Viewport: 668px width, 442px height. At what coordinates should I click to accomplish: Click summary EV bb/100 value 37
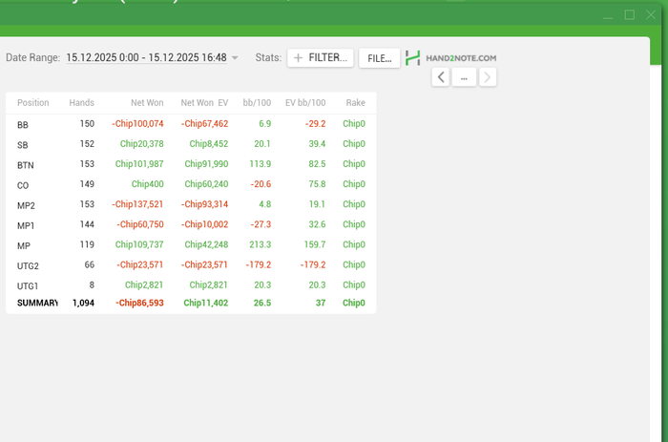(x=321, y=303)
